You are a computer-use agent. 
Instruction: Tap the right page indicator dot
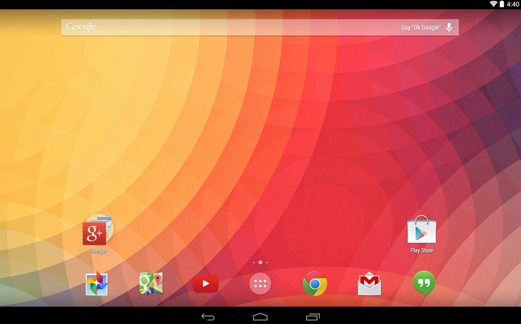coord(267,263)
